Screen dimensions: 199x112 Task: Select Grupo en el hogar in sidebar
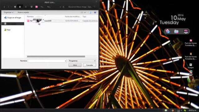pos(13,18)
